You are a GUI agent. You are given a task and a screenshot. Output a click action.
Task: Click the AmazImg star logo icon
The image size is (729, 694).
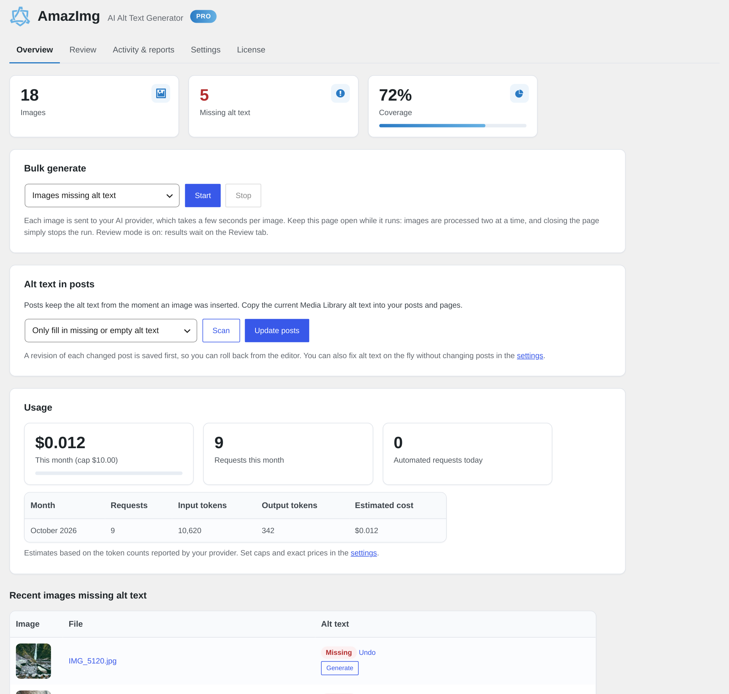coord(20,16)
